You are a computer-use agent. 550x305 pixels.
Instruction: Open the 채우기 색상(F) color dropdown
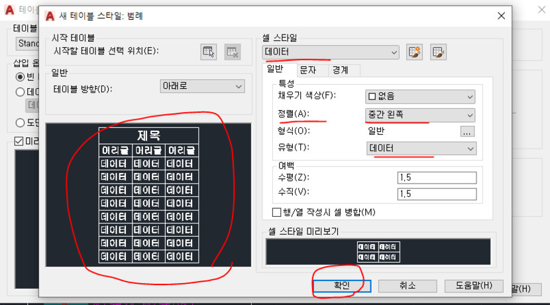pos(419,96)
